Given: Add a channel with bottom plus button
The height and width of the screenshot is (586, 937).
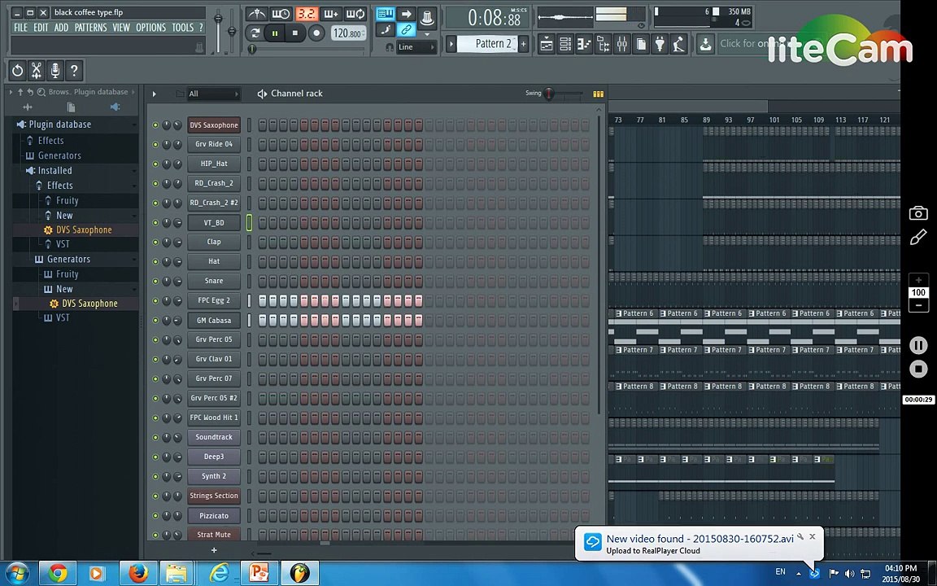Looking at the screenshot, I should pos(214,550).
